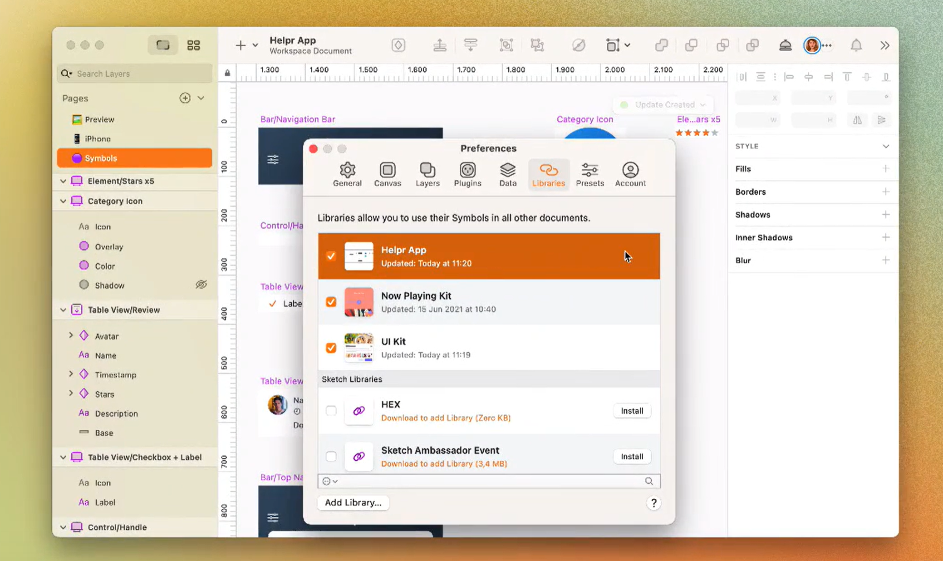Screen dimensions: 943x561
Task: Collapse the Element/Stars x5 group
Action: coord(63,181)
